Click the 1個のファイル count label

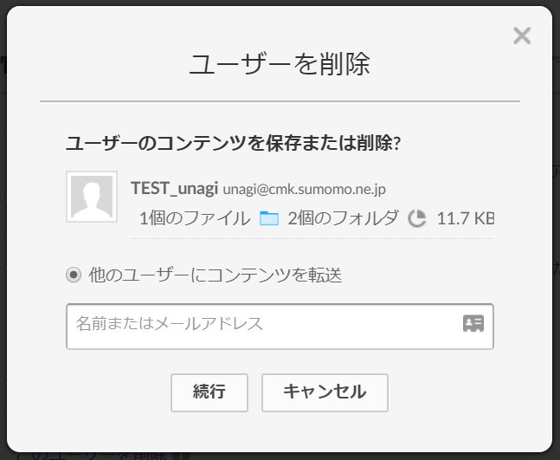pos(195,218)
